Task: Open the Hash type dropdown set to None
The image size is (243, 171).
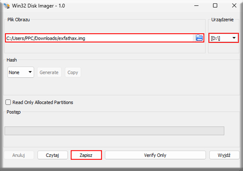Action: pyautogui.click(x=21, y=72)
